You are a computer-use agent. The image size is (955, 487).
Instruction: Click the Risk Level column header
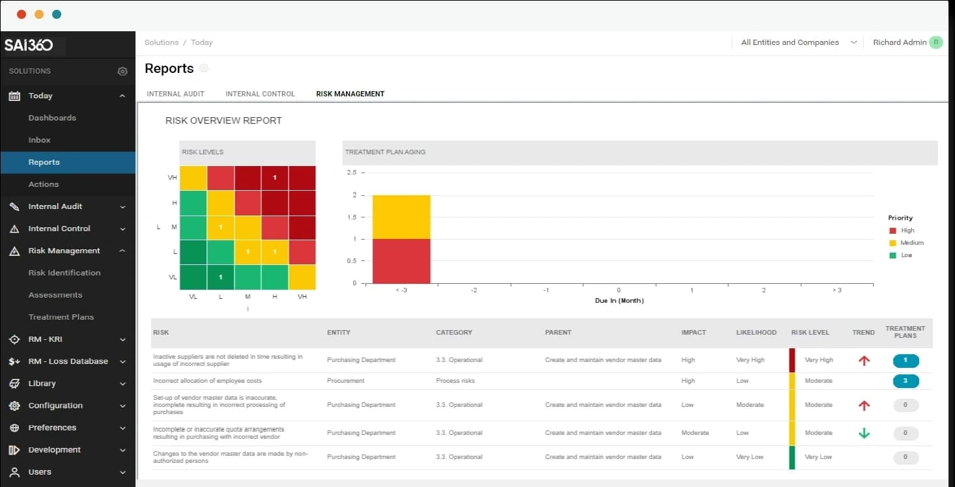point(810,333)
